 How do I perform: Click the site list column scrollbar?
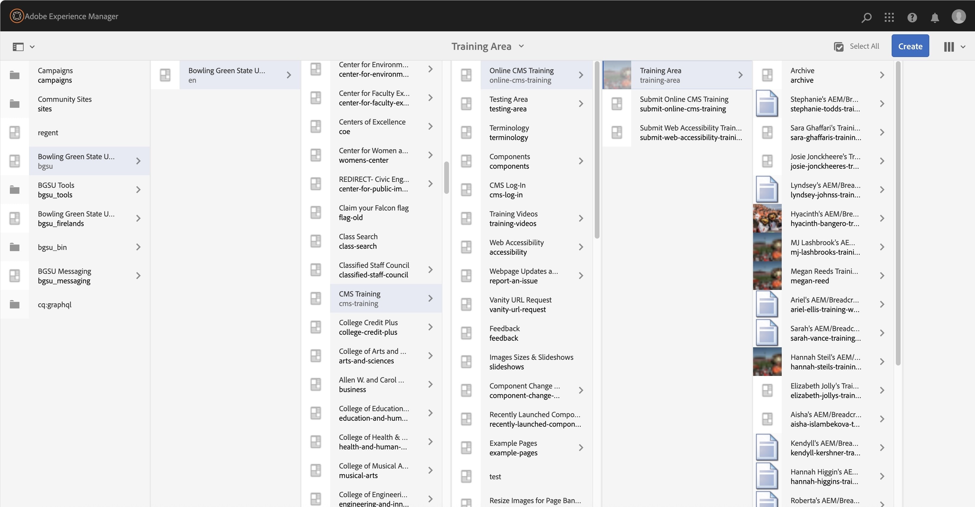(x=446, y=177)
